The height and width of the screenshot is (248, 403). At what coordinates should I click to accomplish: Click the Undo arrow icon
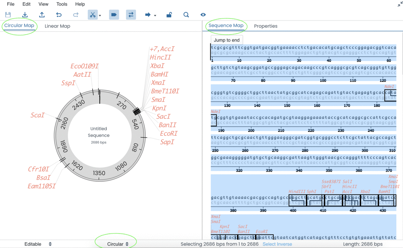coord(58,14)
